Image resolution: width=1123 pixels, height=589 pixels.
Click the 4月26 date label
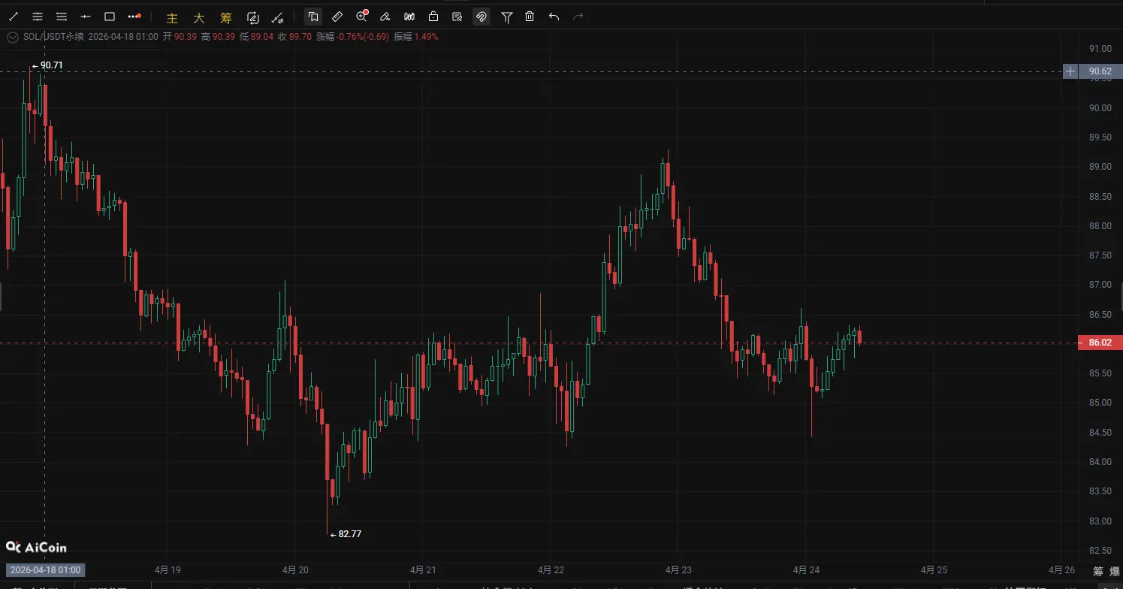tap(1061, 569)
